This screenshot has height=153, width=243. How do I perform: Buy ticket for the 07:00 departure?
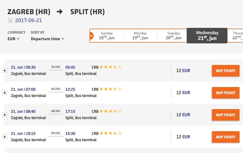(x=226, y=93)
